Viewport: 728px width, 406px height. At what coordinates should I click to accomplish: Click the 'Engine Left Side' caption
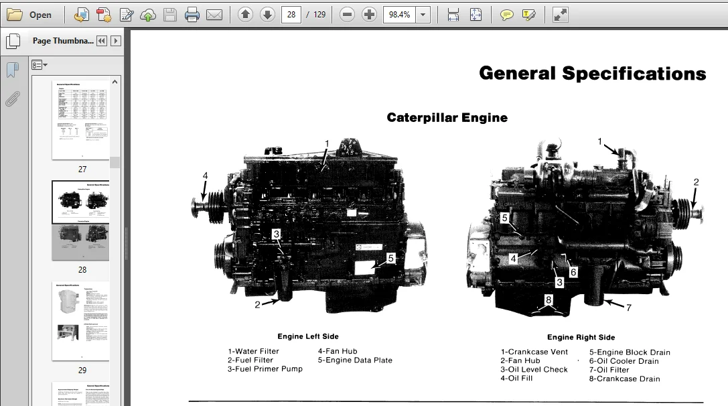point(308,336)
